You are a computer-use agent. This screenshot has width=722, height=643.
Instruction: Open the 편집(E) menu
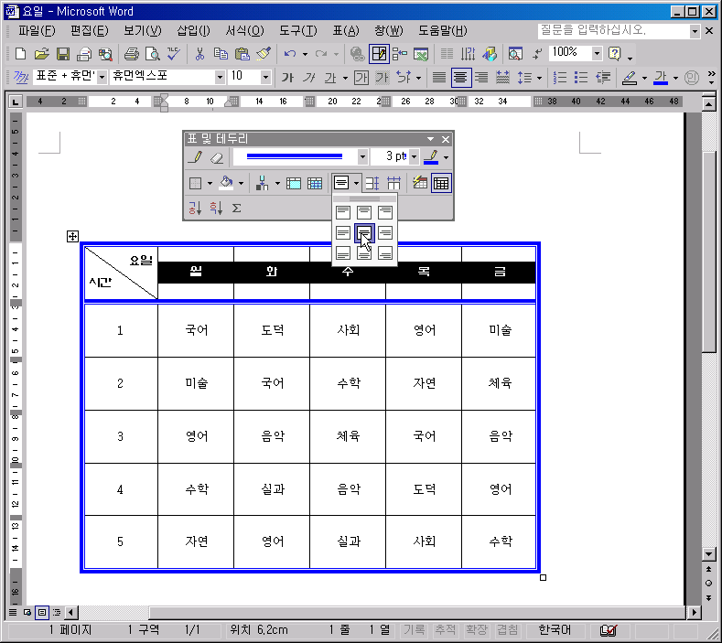(x=90, y=31)
